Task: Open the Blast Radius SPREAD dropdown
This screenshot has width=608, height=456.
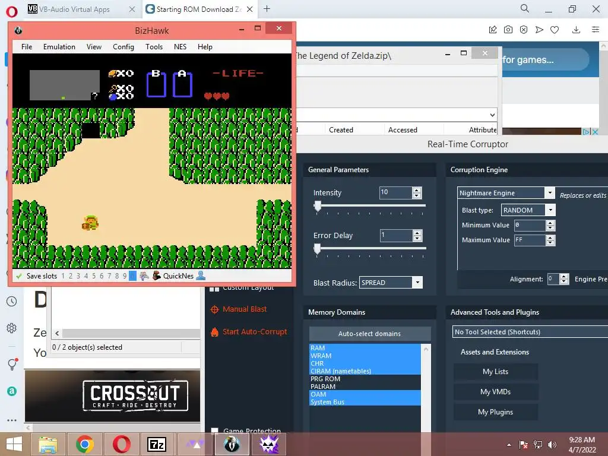Action: click(417, 282)
